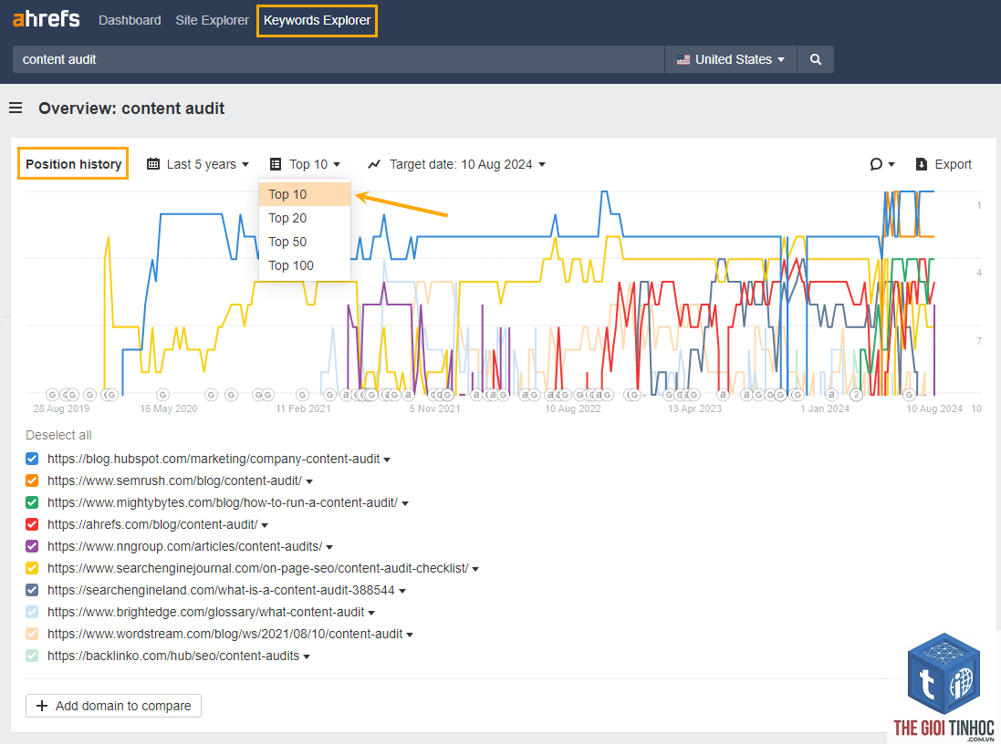Click the Export button label
1001x744 pixels.
954,164
